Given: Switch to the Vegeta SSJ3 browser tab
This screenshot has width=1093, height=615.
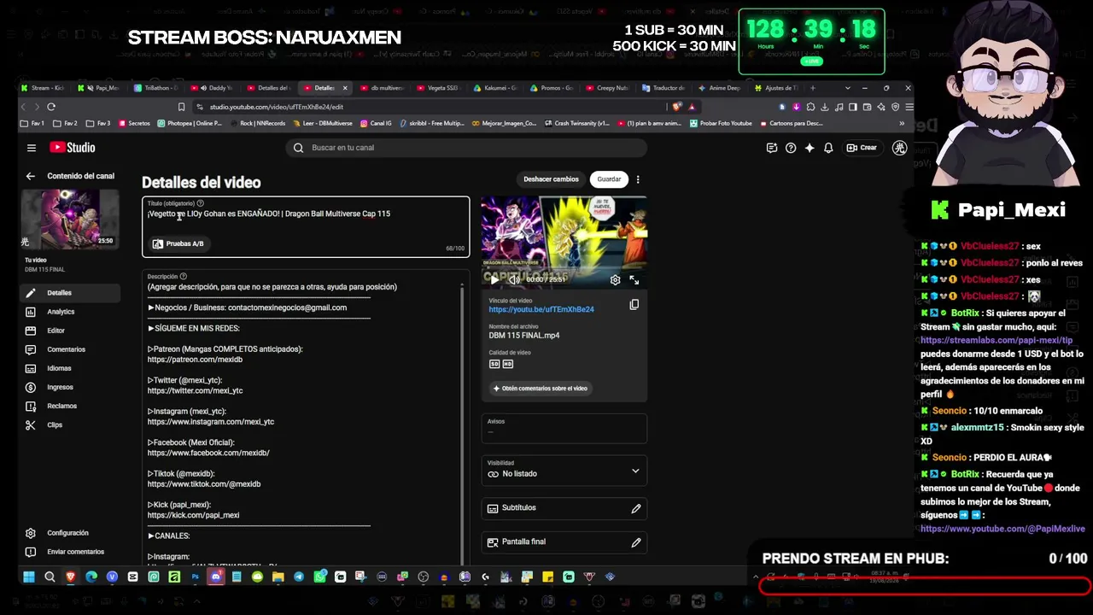Looking at the screenshot, I should [x=437, y=88].
